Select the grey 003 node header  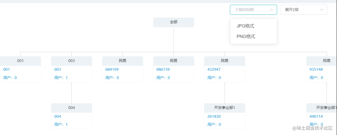(71, 61)
